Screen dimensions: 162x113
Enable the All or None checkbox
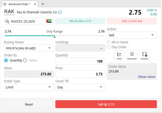[x=108, y=42]
